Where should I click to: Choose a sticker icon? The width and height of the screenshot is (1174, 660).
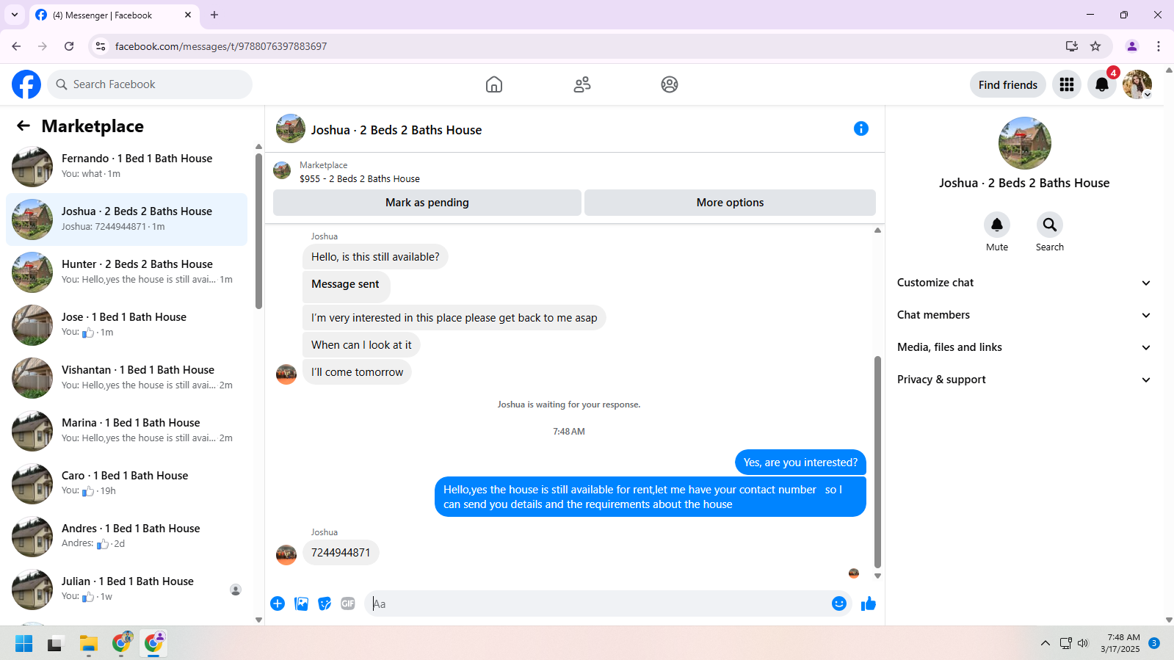pos(325,603)
